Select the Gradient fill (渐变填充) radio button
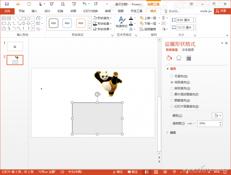Screen dimensions: 231x175 172,88
